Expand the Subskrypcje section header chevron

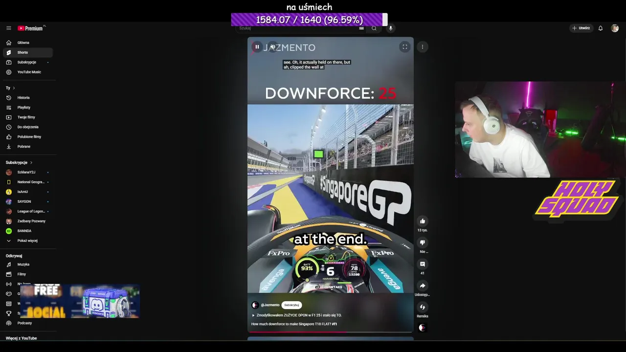(x=31, y=162)
